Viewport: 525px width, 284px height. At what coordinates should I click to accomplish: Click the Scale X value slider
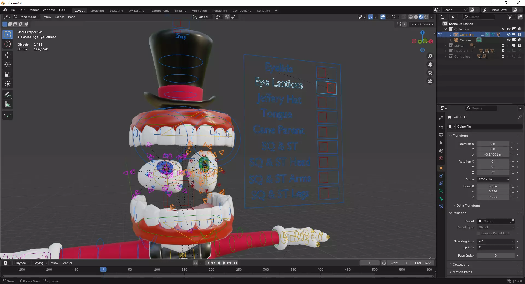tap(493, 186)
